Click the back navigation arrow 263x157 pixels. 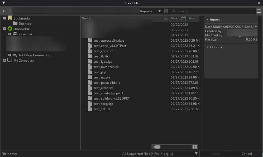(3, 11)
